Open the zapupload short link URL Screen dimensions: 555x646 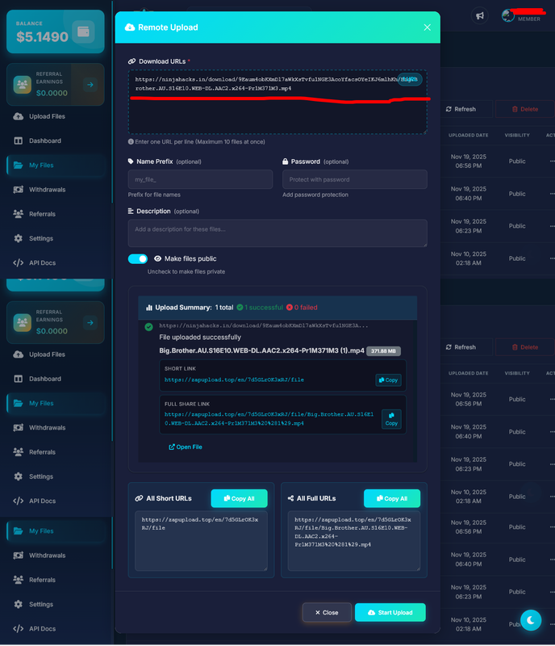[234, 380]
